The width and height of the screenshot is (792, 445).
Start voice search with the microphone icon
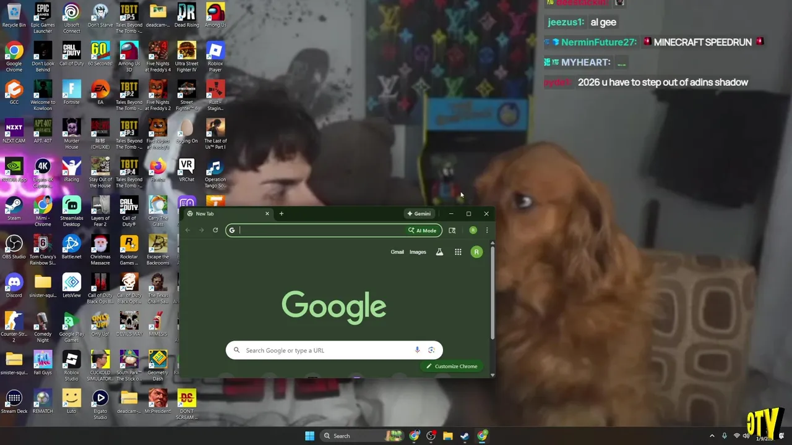coord(417,350)
